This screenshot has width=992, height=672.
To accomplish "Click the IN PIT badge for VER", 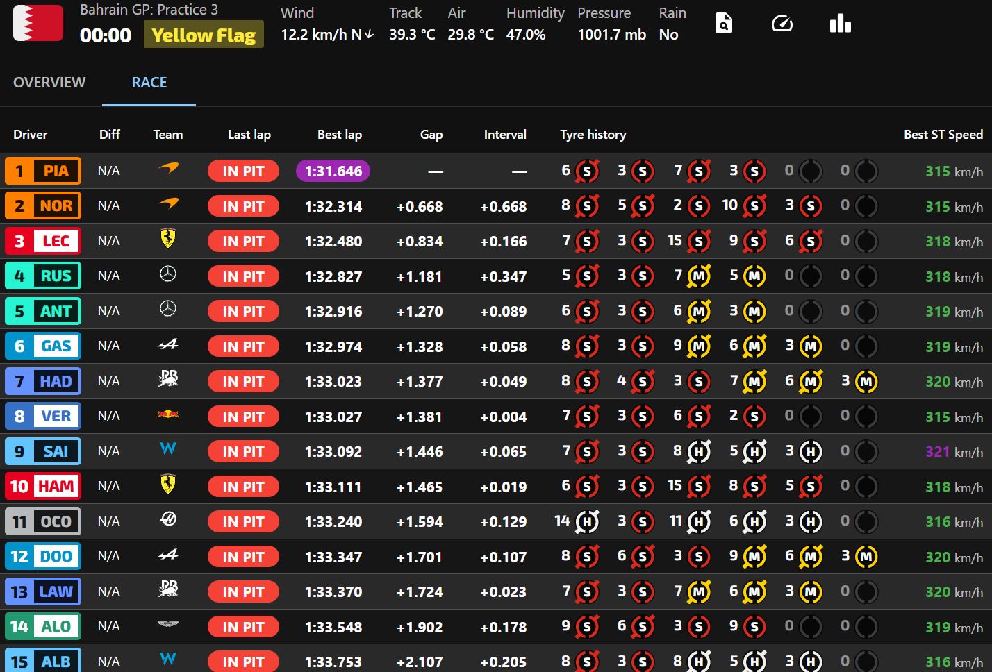I will point(243,417).
